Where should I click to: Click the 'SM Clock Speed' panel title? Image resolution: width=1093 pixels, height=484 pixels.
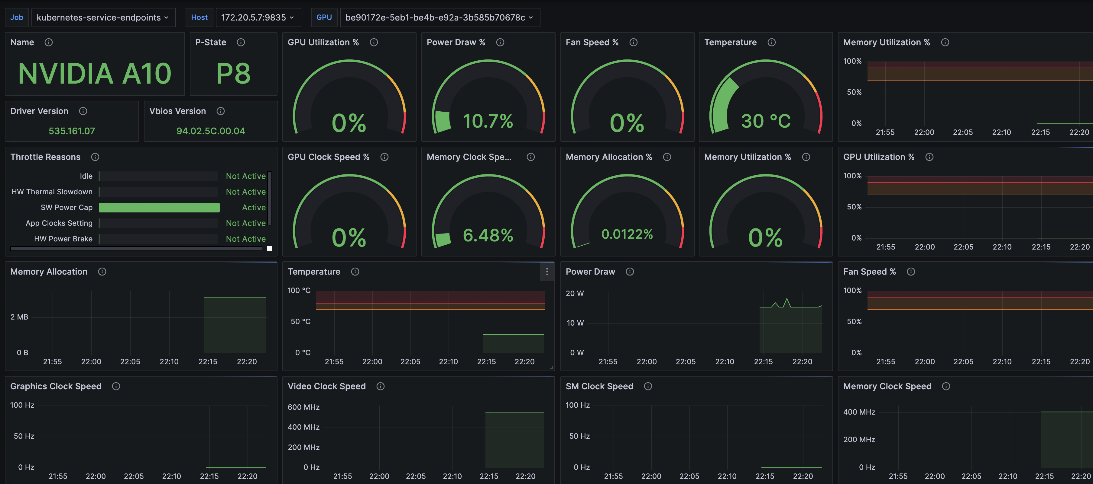(599, 386)
